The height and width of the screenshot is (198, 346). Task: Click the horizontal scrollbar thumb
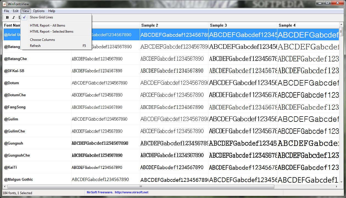(141, 187)
